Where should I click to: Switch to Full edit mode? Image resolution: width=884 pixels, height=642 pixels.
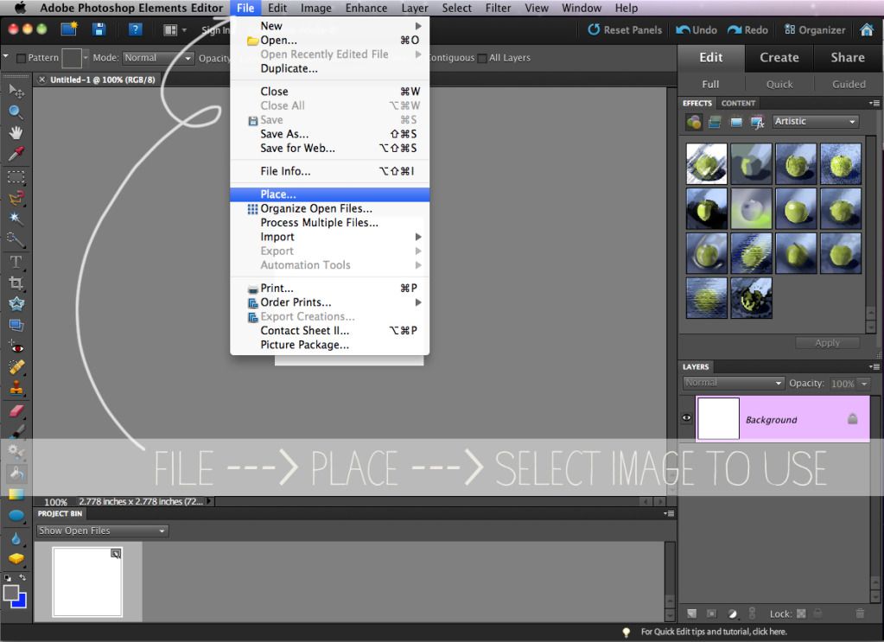coord(710,84)
